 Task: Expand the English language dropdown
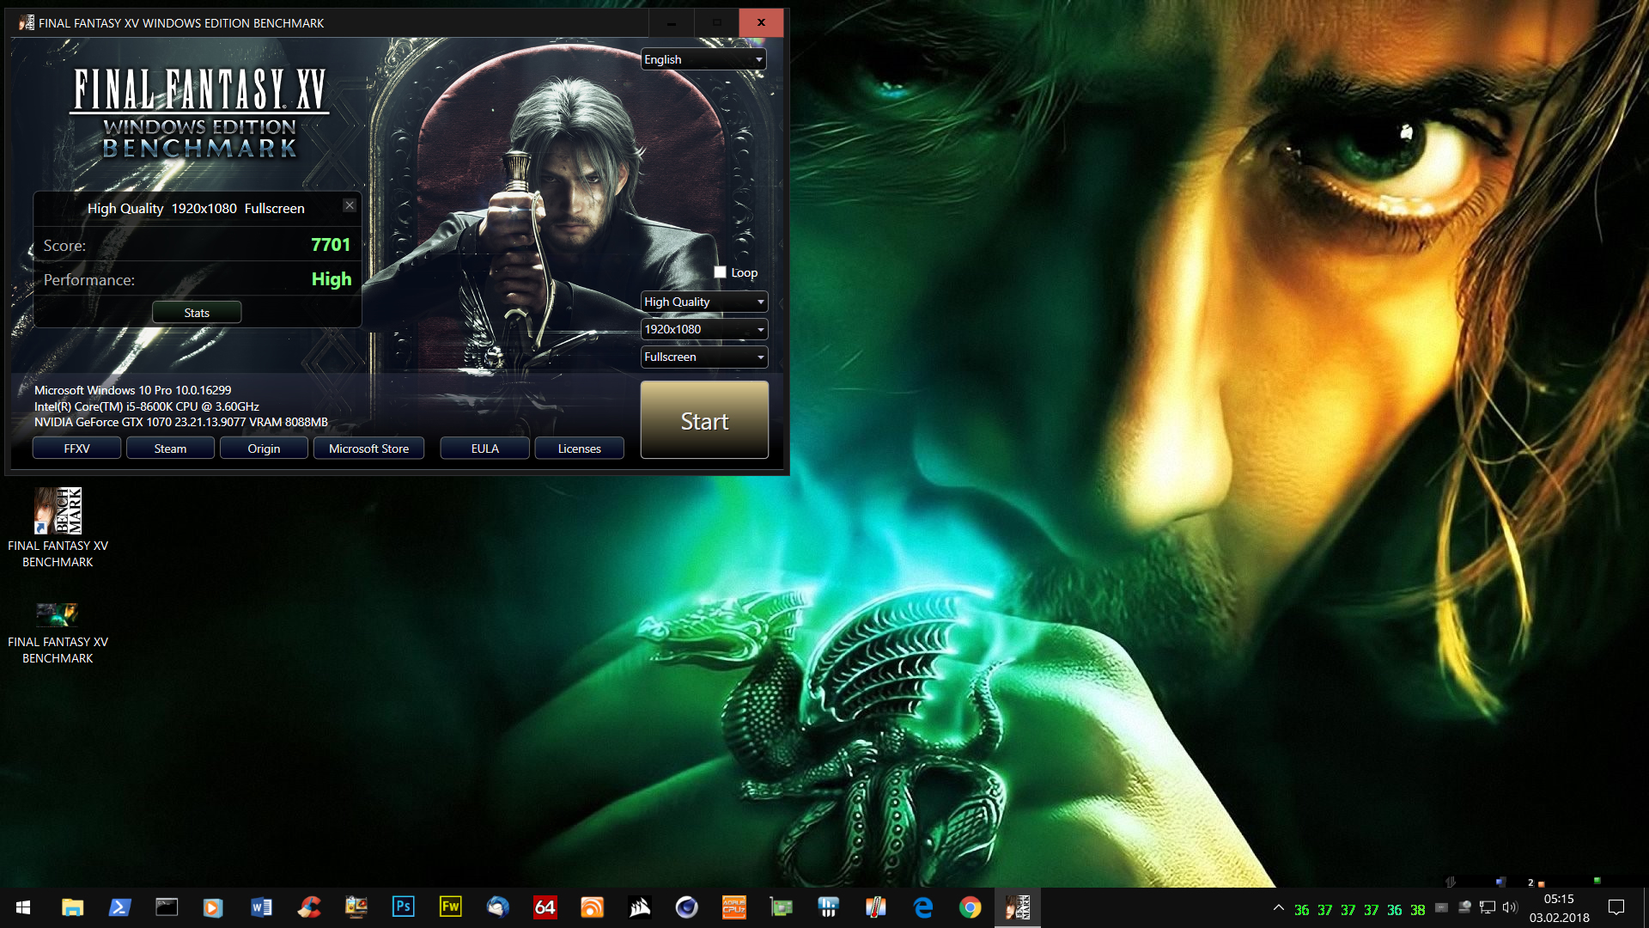pos(703,59)
